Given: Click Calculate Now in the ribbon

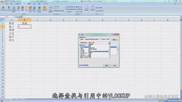Looking at the screenshot, I should tap(99, 8).
